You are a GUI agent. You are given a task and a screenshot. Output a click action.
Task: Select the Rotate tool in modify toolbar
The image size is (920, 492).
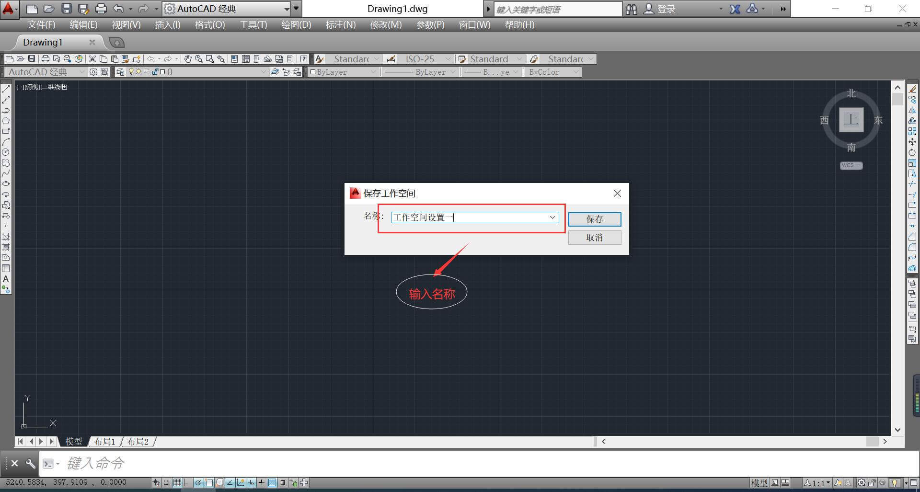tap(912, 152)
